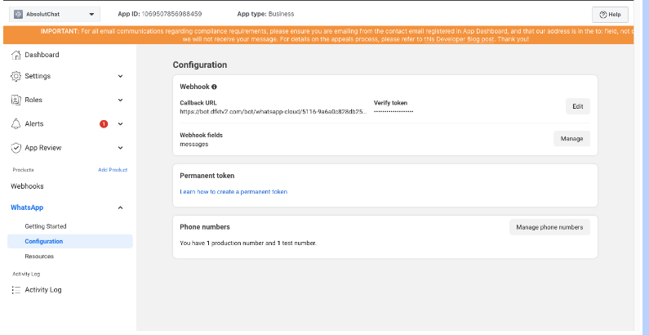649x335 pixels.
Task: Open Resources under WhatsApp
Action: tap(39, 257)
